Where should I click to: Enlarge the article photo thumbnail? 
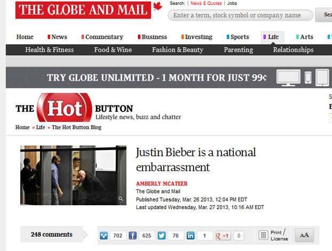[73, 175]
